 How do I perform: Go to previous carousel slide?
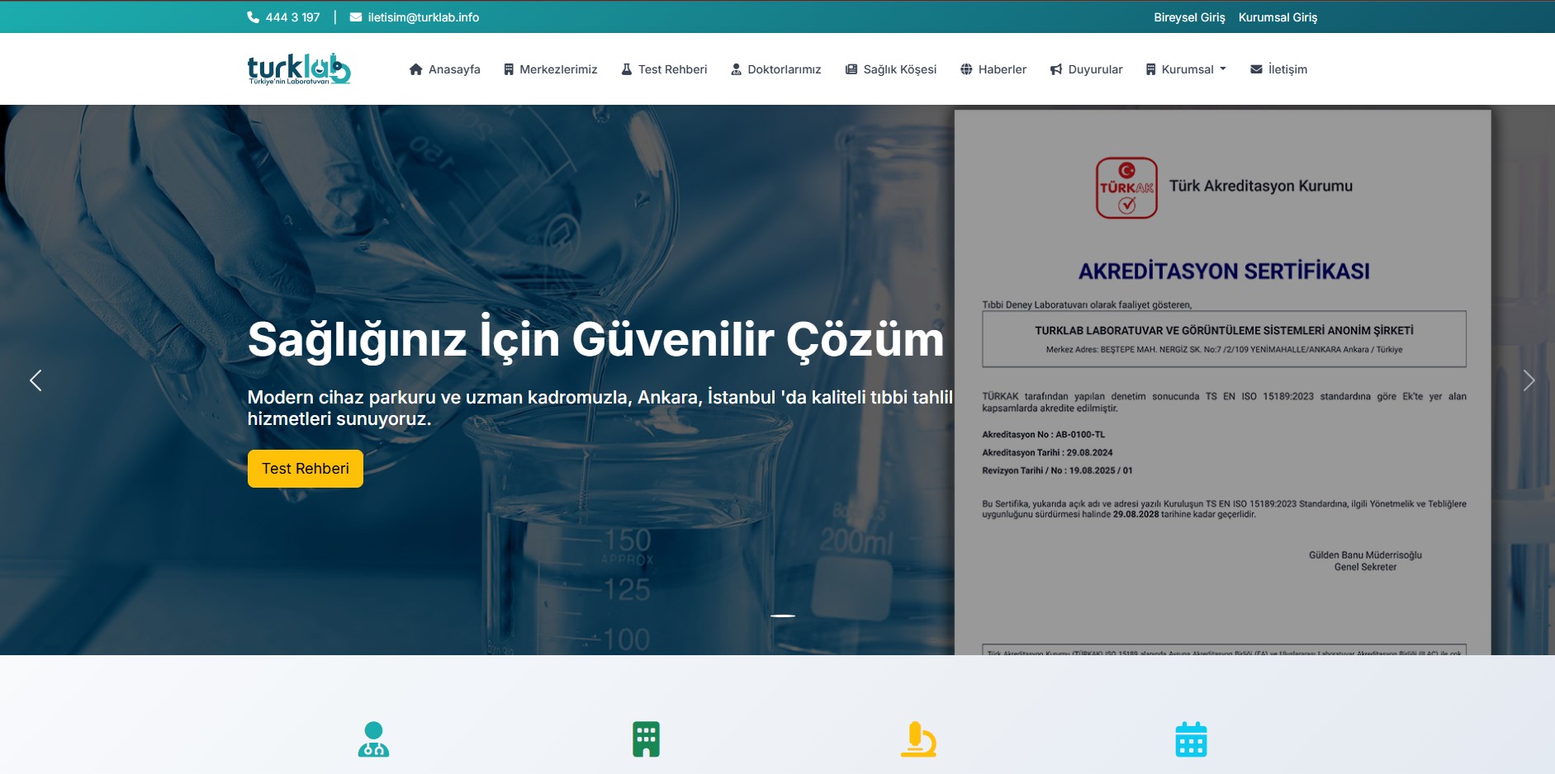[x=36, y=380]
